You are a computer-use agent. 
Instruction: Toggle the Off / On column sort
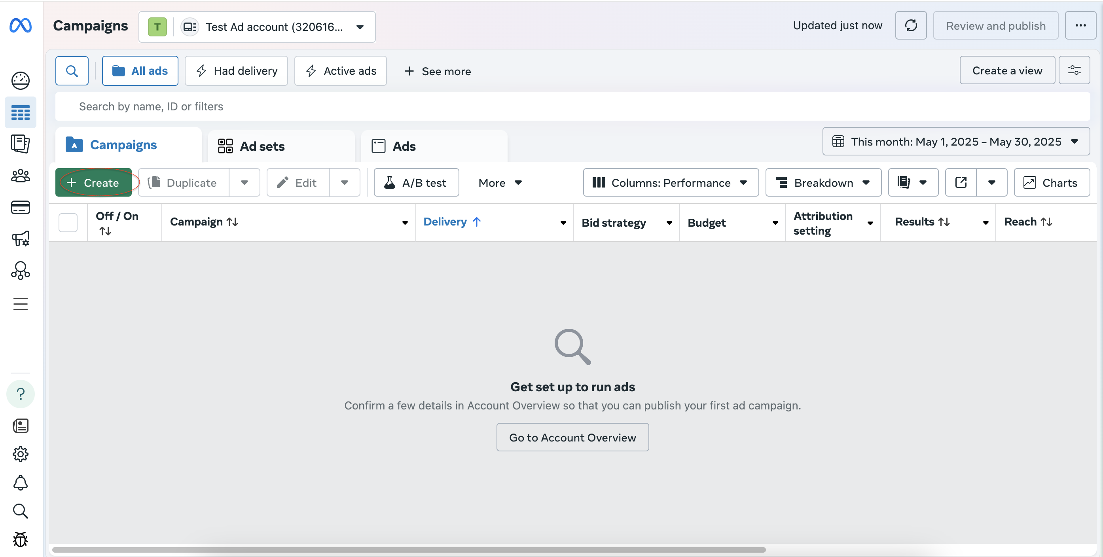coord(105,231)
